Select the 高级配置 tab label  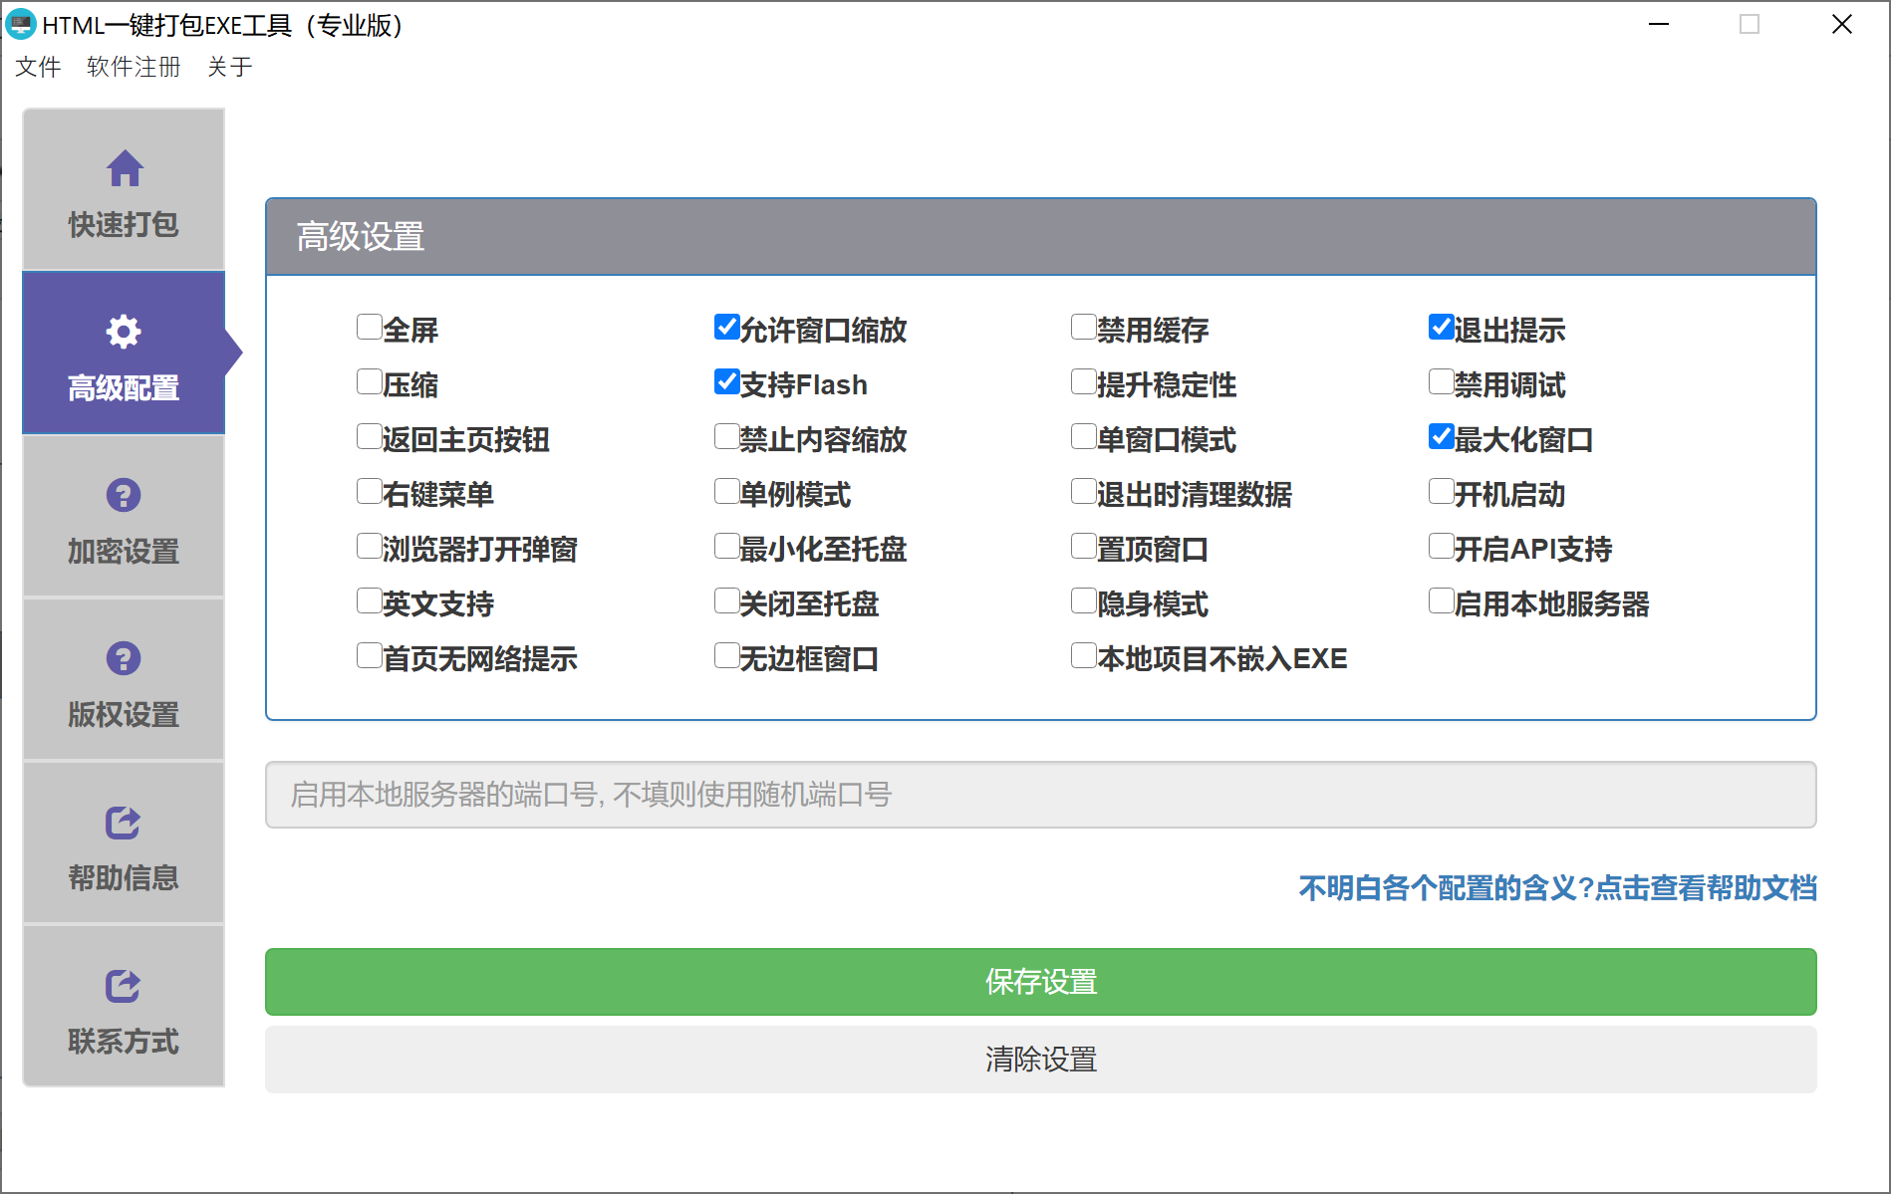(x=124, y=388)
